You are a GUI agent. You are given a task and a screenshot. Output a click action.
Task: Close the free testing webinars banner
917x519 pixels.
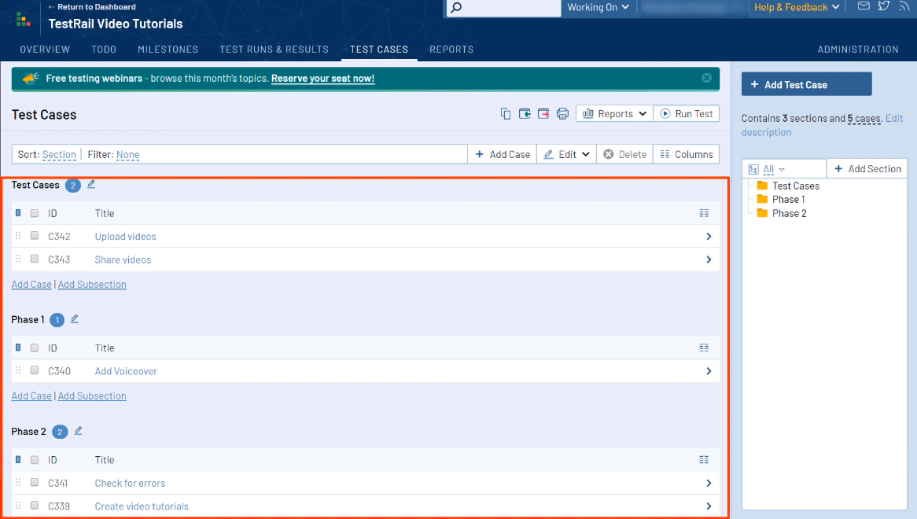(x=706, y=78)
